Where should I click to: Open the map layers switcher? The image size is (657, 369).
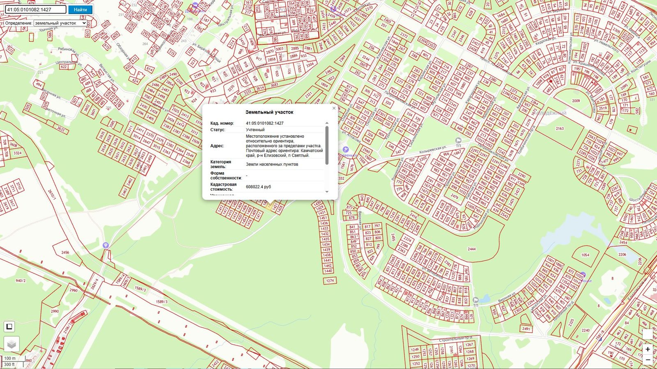pos(11,344)
